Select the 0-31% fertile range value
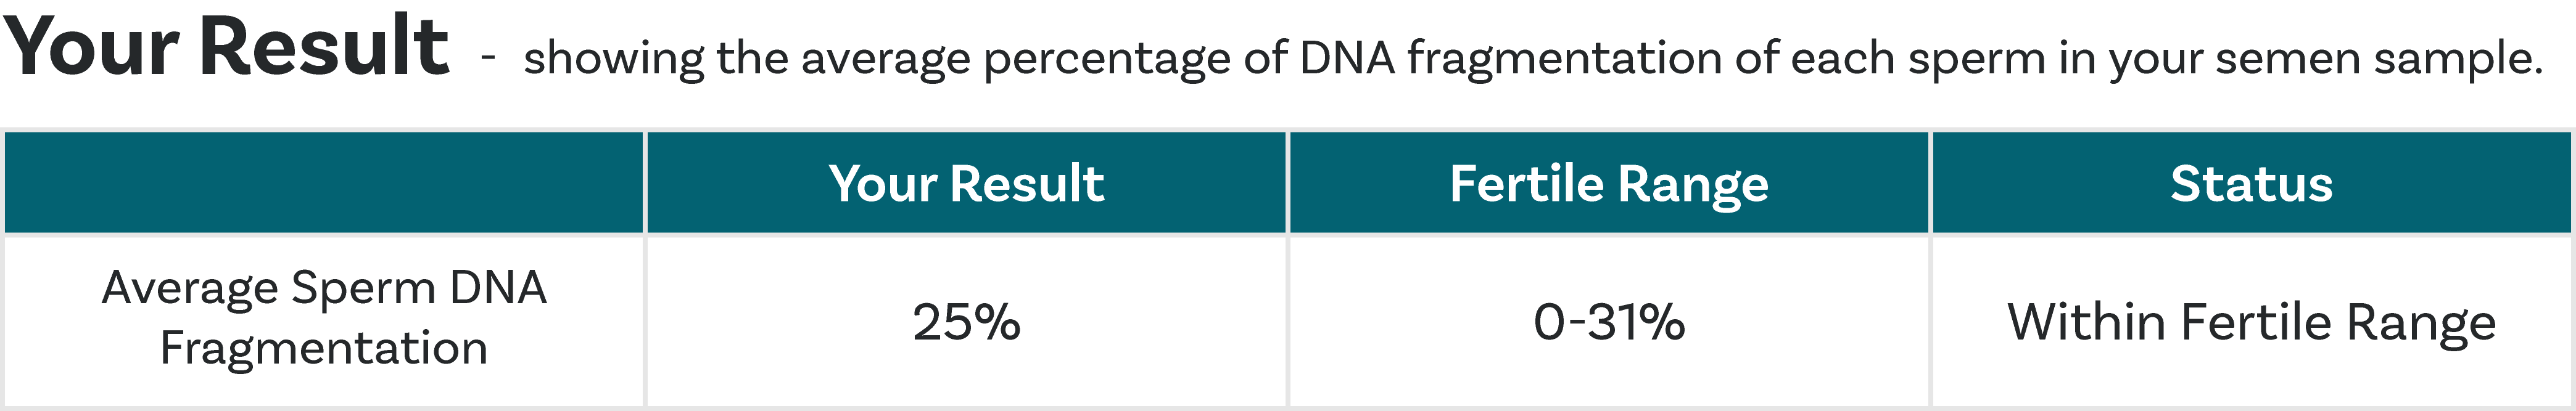 (1608, 322)
